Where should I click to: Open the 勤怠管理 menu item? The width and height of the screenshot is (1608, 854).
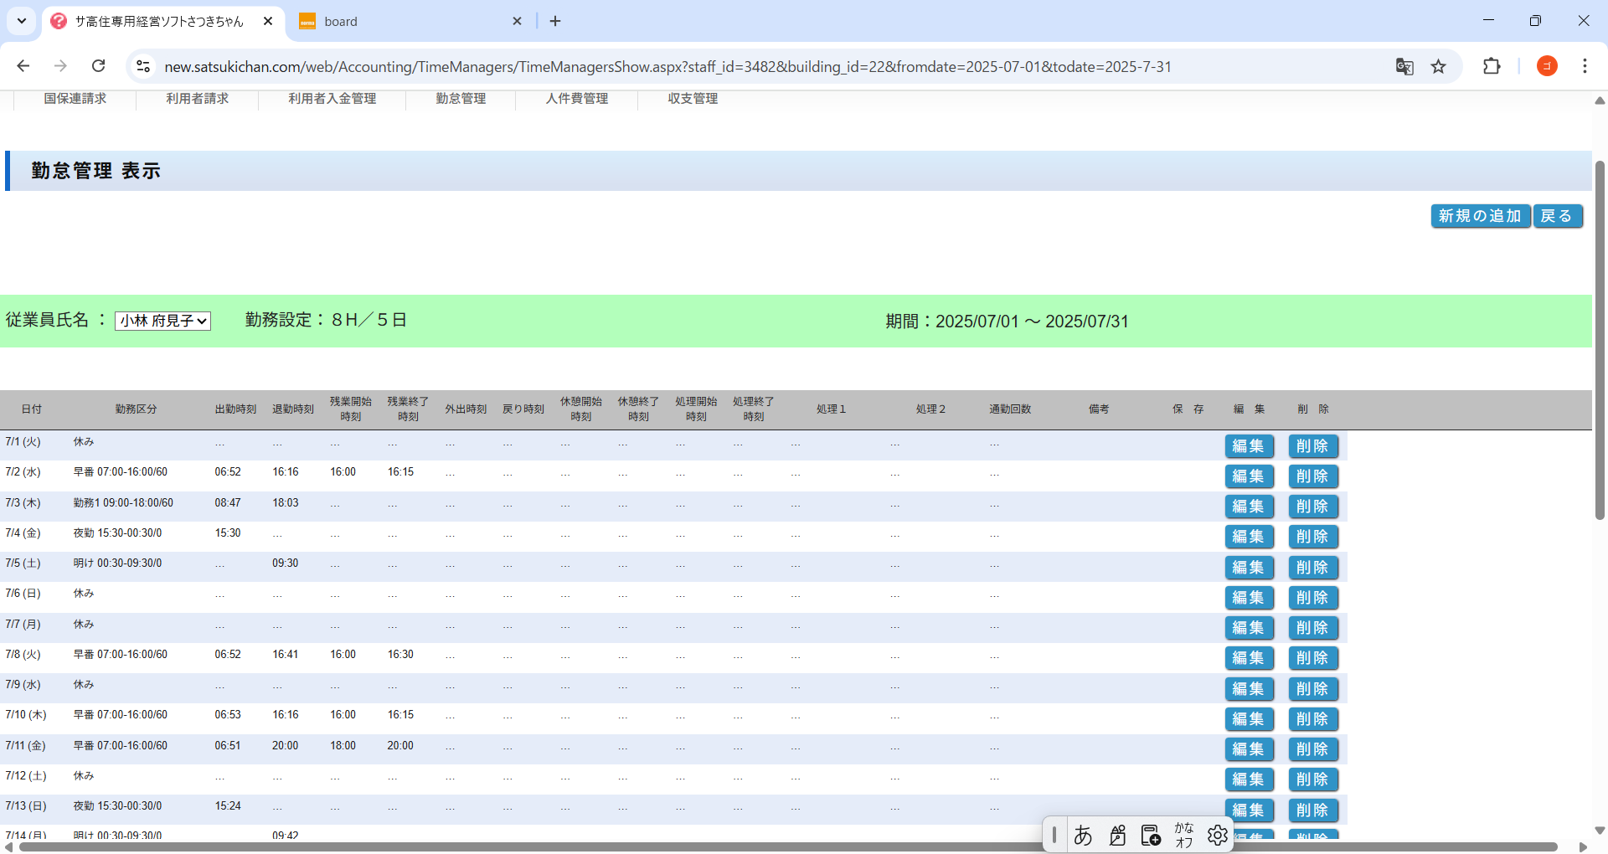(461, 99)
